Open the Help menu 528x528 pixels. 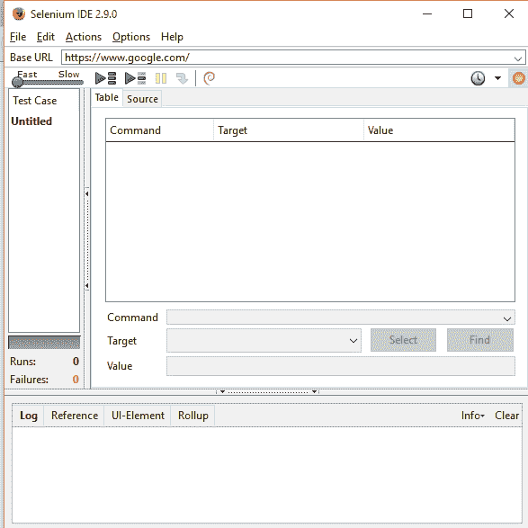[x=172, y=37]
